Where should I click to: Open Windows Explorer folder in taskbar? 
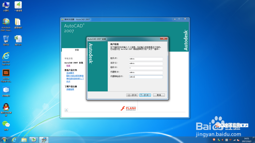tap(24, 140)
